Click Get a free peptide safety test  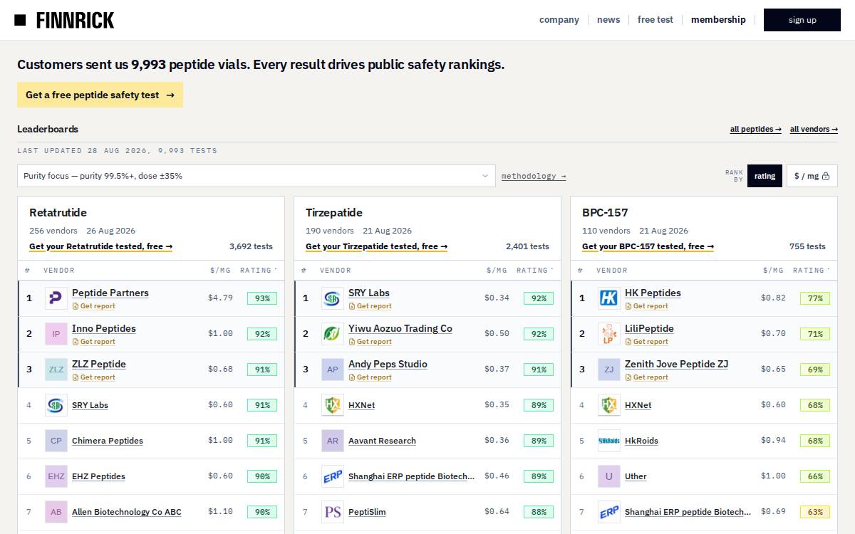tap(100, 95)
